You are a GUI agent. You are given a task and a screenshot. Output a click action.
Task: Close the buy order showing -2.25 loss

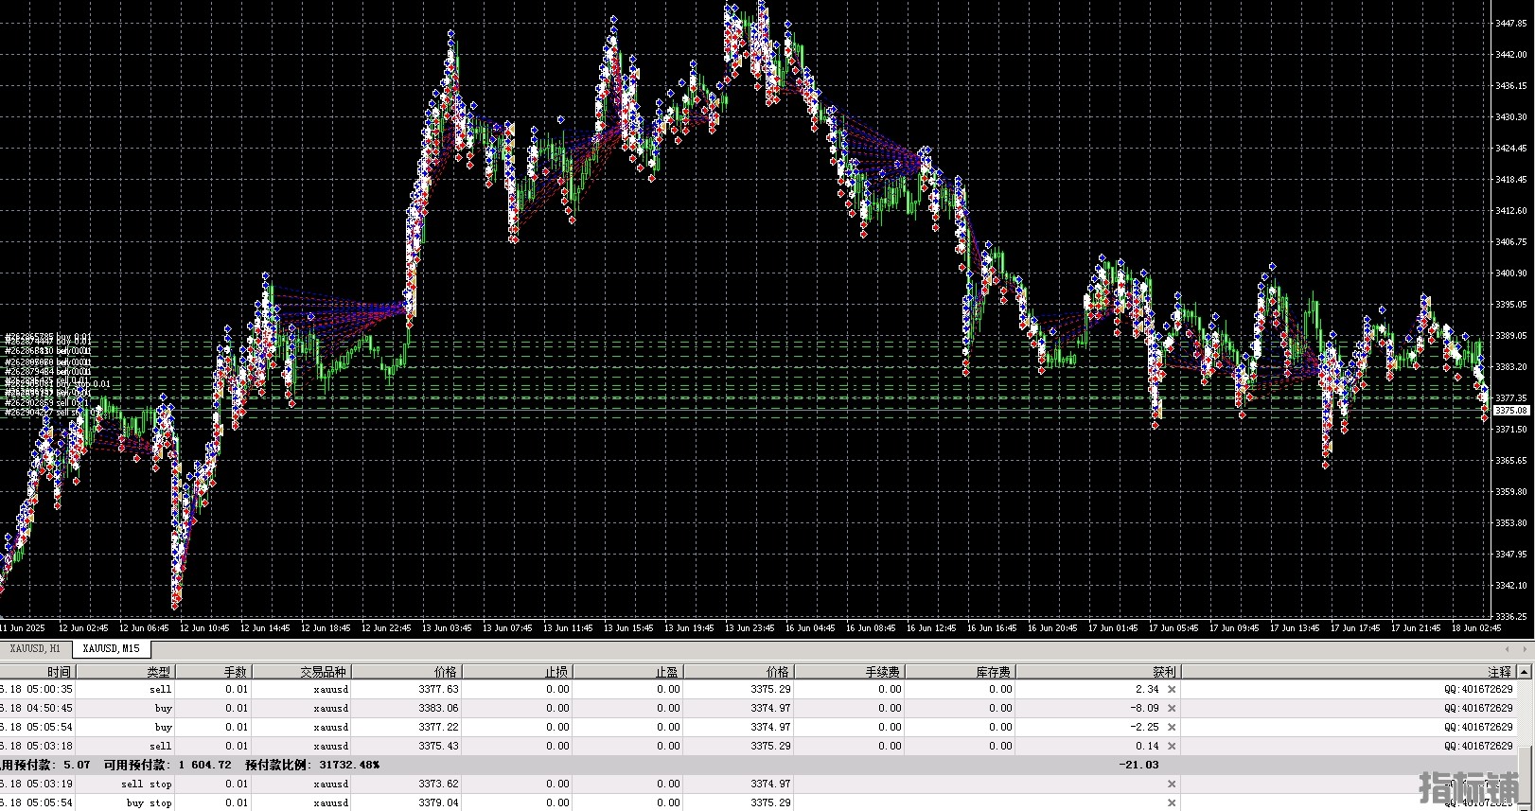(1172, 727)
